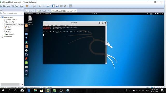
Task: Take a snapshot of this virtual machine
Action: coord(40,6)
